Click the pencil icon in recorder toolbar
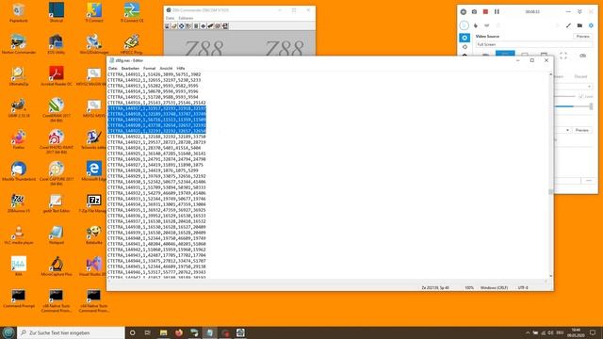 (568, 25)
